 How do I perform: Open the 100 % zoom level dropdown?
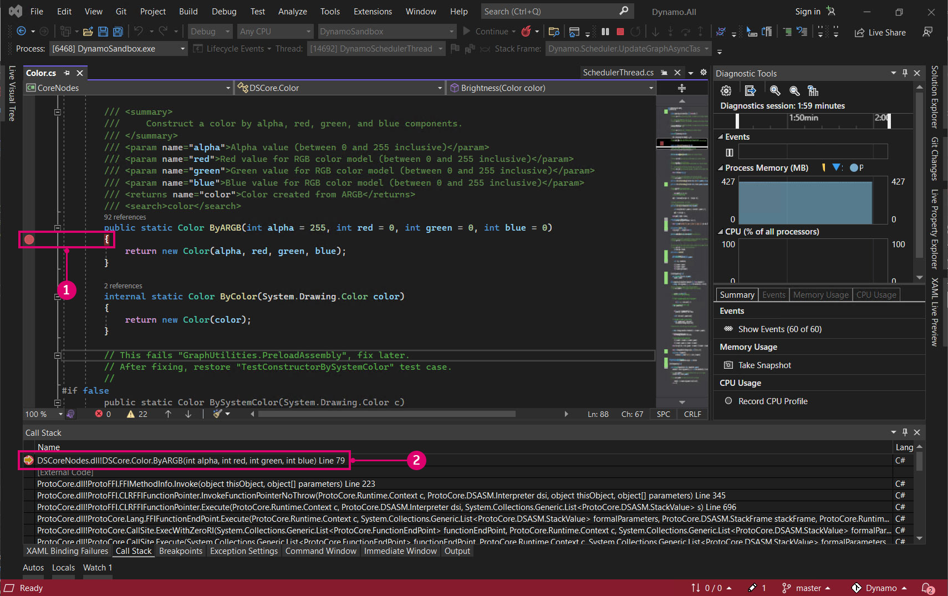[x=44, y=414]
